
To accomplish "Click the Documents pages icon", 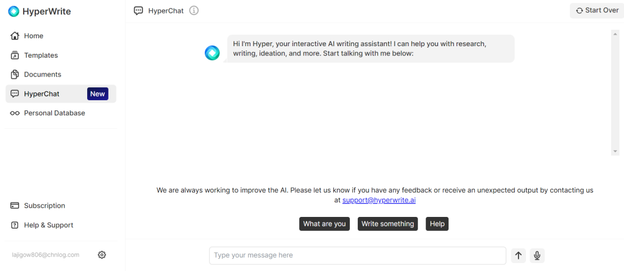I will pos(15,74).
